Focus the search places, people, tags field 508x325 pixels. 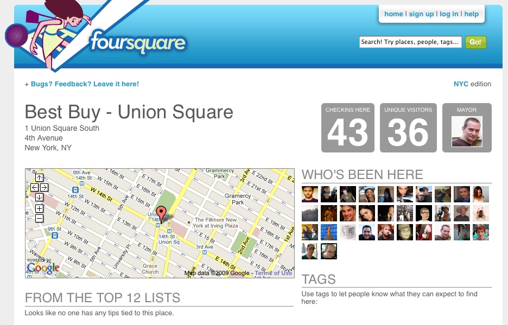coord(410,42)
